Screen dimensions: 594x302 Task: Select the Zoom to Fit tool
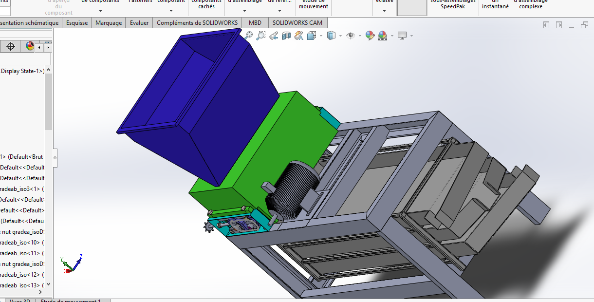point(249,35)
